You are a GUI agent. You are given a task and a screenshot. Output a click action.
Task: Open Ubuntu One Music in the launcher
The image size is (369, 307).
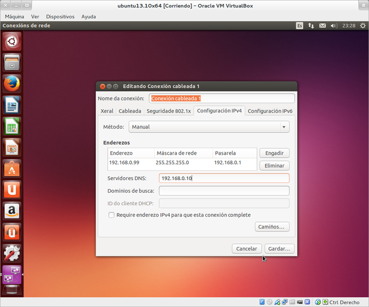click(12, 232)
